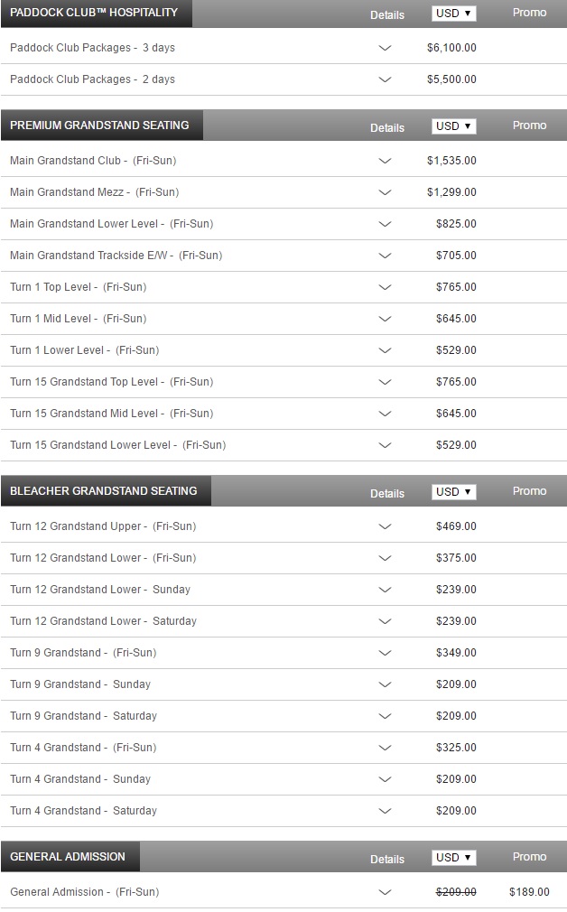This screenshot has height=912, width=567.
Task: Open USD dropdown in Bleacher Grandstand Seating header
Action: click(x=453, y=492)
